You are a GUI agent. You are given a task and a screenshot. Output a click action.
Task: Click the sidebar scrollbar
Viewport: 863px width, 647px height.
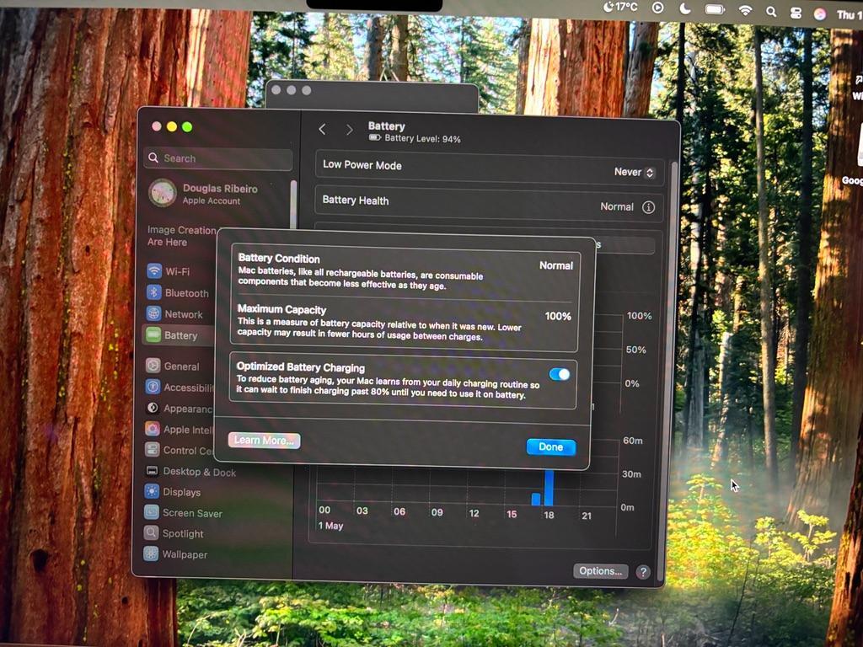click(x=293, y=204)
